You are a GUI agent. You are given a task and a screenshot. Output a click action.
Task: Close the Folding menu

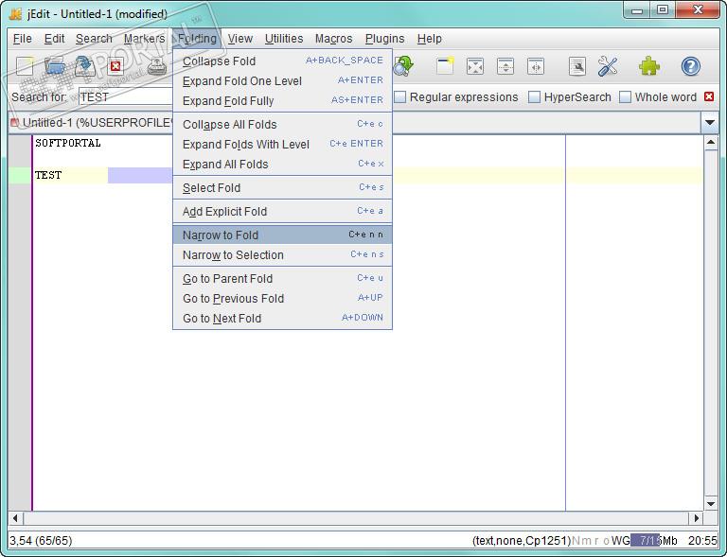pos(197,39)
